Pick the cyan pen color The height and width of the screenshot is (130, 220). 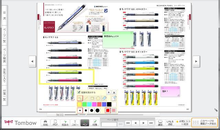(89, 104)
